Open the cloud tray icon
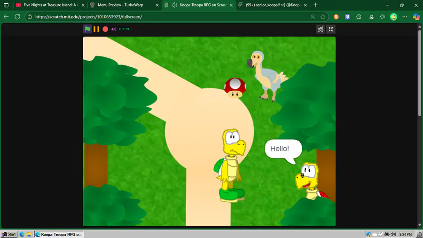Viewport: 423px width, 238px height. (x=375, y=234)
